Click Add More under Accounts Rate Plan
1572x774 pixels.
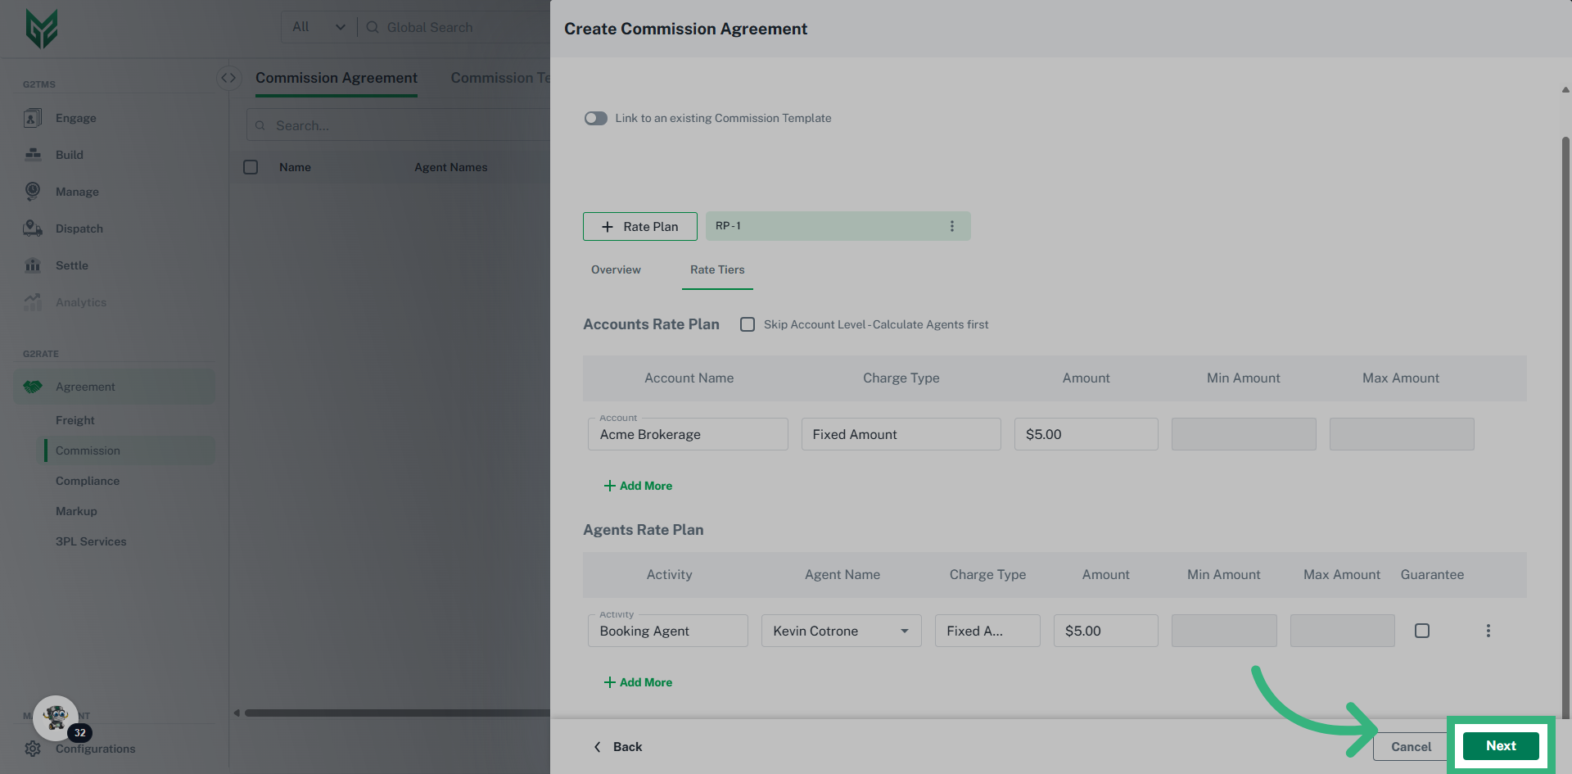click(638, 485)
